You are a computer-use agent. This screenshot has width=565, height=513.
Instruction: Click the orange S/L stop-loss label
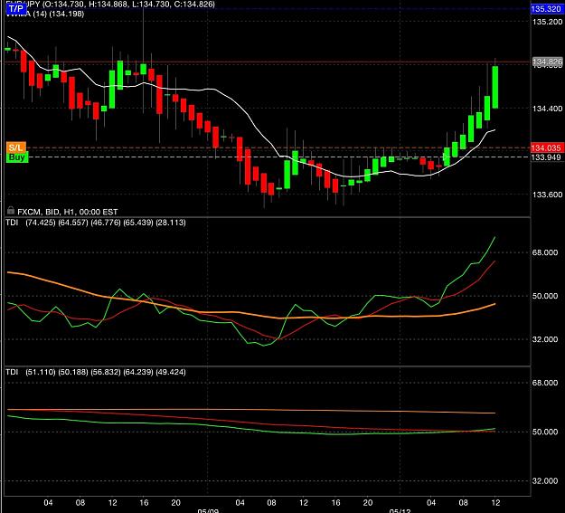(16, 147)
